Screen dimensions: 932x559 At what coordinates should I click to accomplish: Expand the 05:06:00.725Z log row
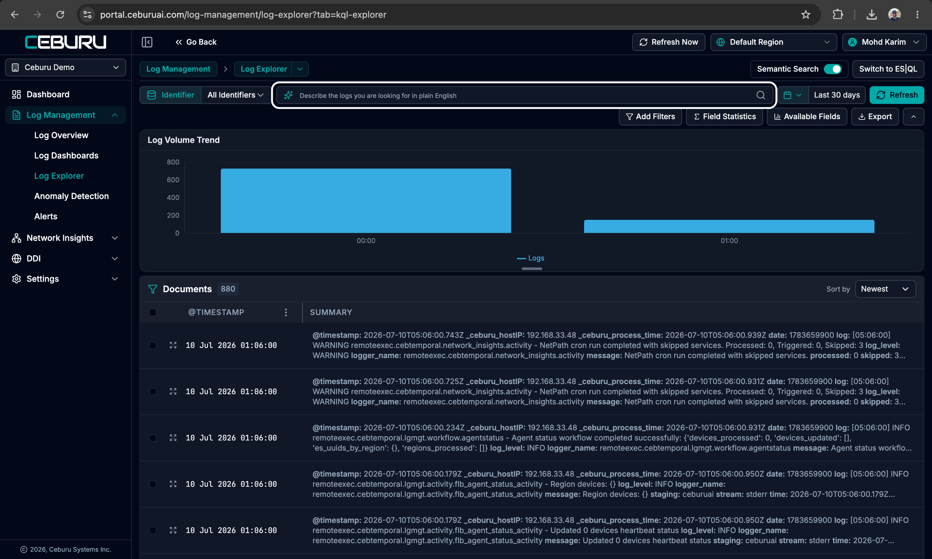173,391
